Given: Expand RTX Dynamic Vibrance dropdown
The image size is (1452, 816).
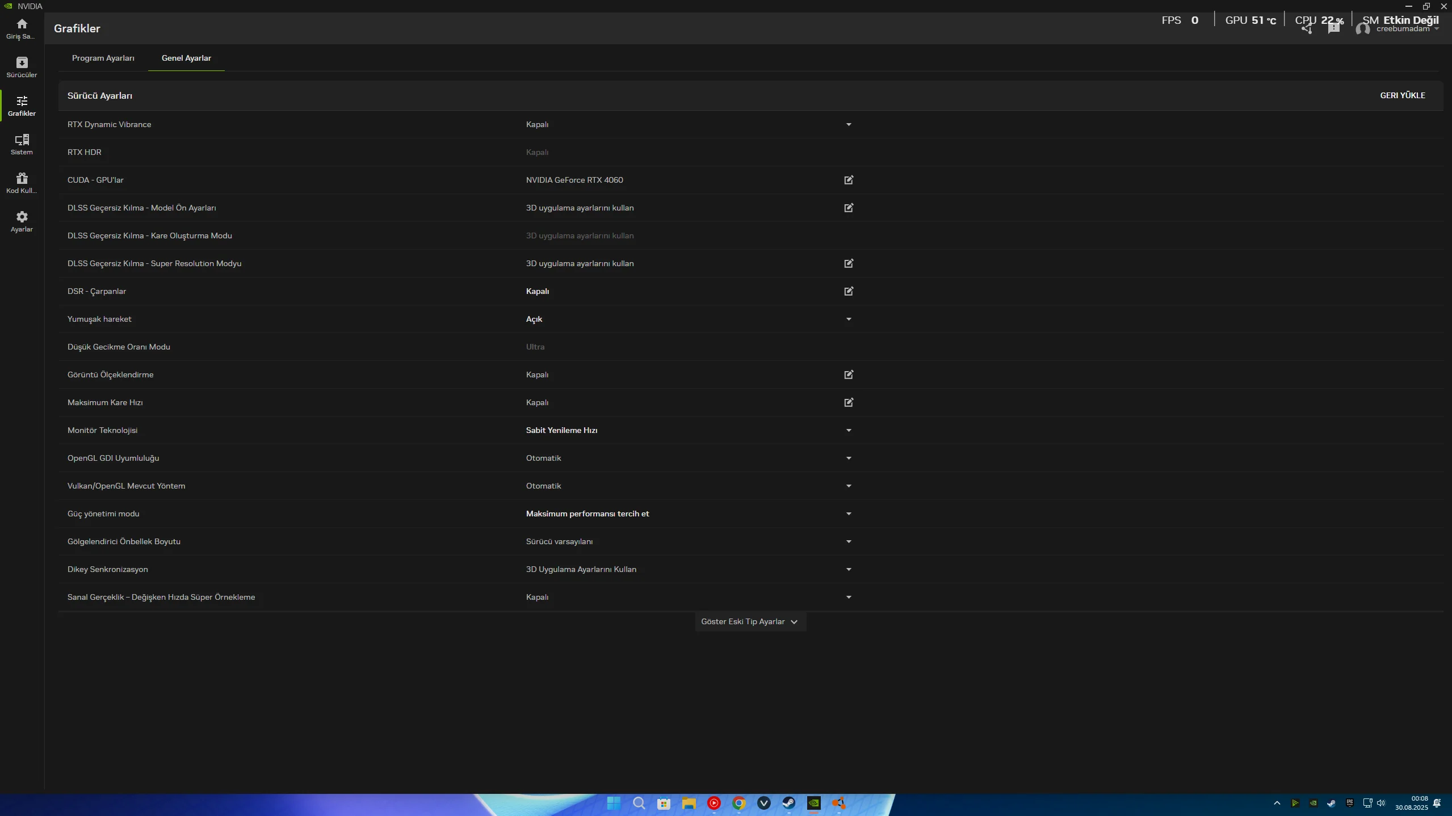Looking at the screenshot, I should click(849, 124).
